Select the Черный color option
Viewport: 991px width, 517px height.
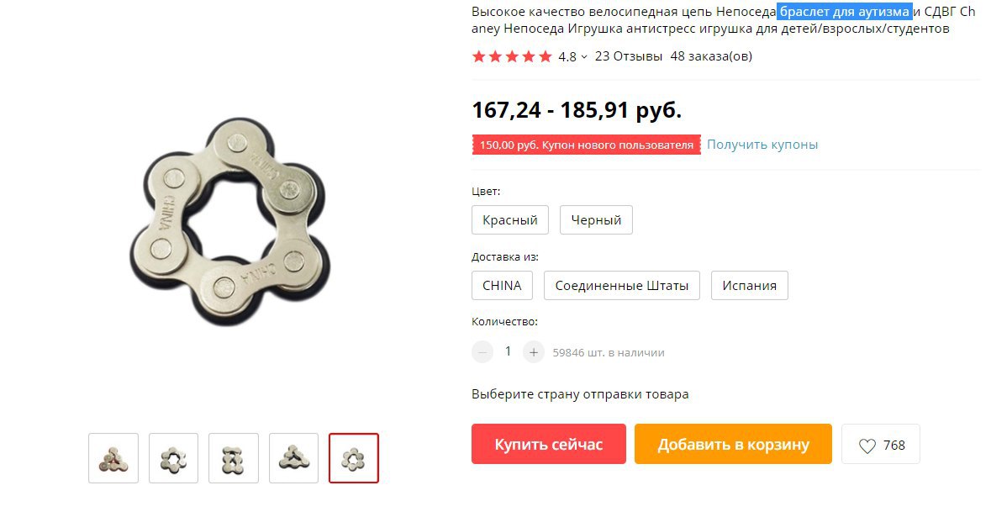coord(596,220)
